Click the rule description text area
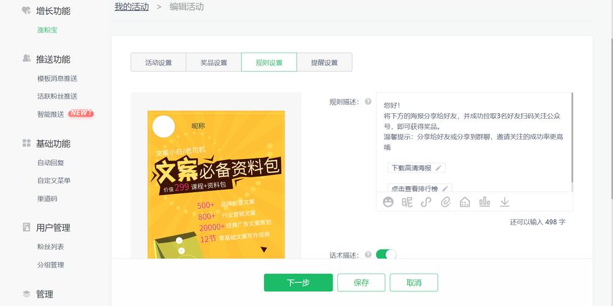This screenshot has height=306, width=613. tap(474, 142)
